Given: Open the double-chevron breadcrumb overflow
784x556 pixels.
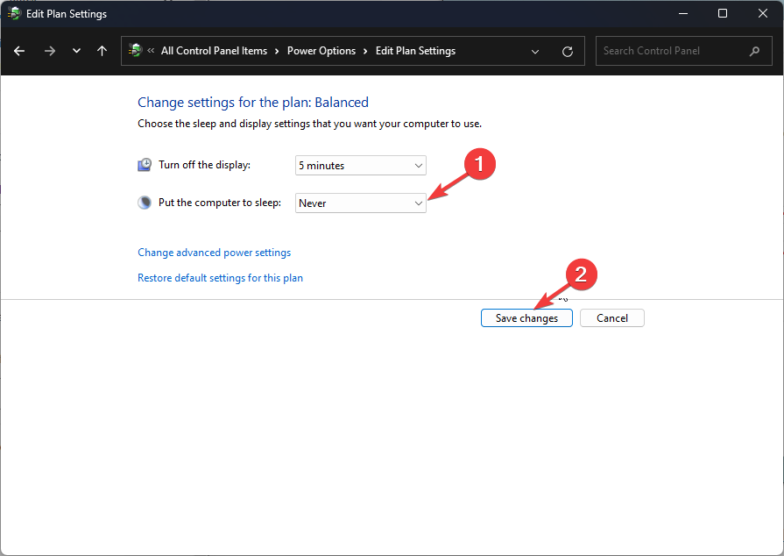Looking at the screenshot, I should [151, 51].
